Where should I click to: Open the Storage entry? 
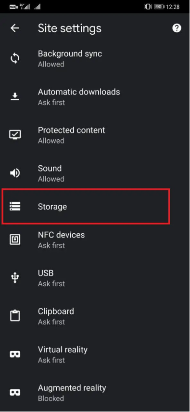point(86,207)
